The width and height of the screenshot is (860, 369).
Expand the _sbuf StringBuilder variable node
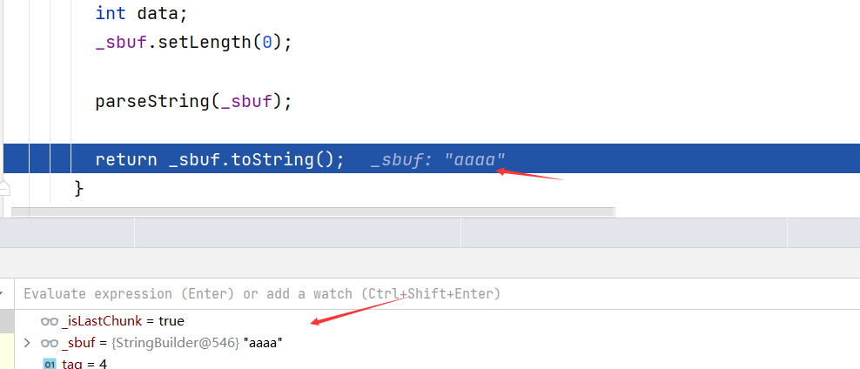click(27, 343)
